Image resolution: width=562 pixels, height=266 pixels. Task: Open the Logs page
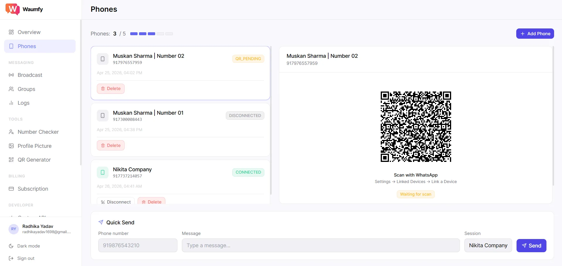(23, 103)
